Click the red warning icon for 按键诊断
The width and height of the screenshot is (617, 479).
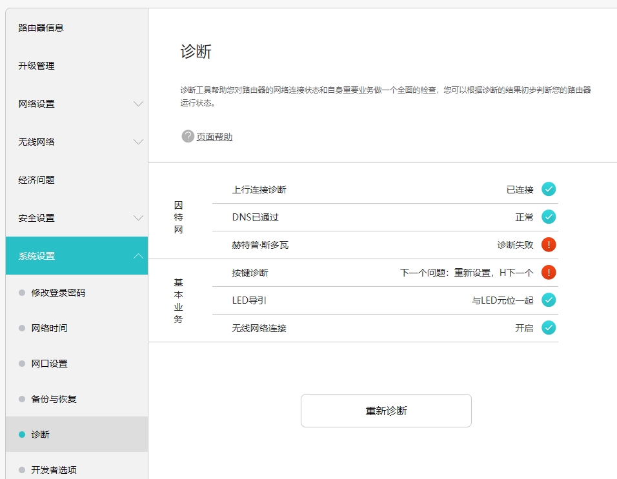549,272
